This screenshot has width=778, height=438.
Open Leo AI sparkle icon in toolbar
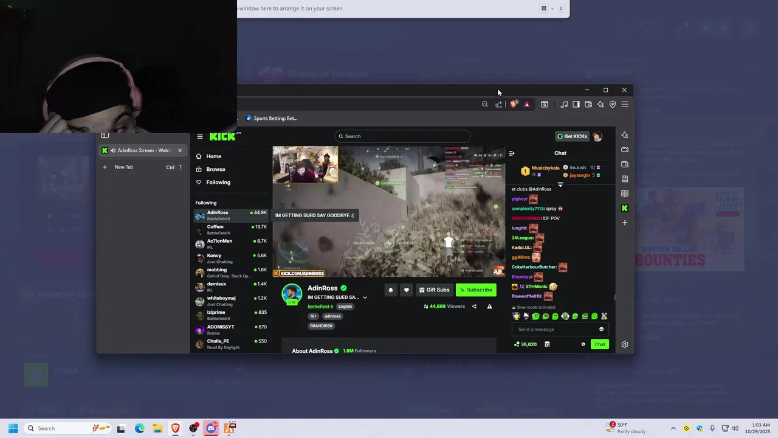coord(601,105)
